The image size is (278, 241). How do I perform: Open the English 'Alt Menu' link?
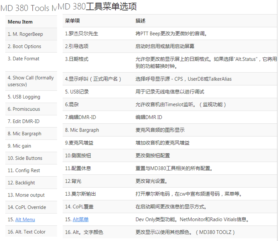coord(25,219)
